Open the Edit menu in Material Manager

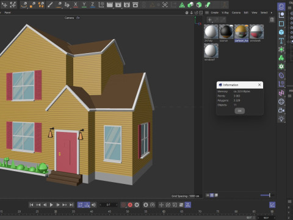click(246, 13)
